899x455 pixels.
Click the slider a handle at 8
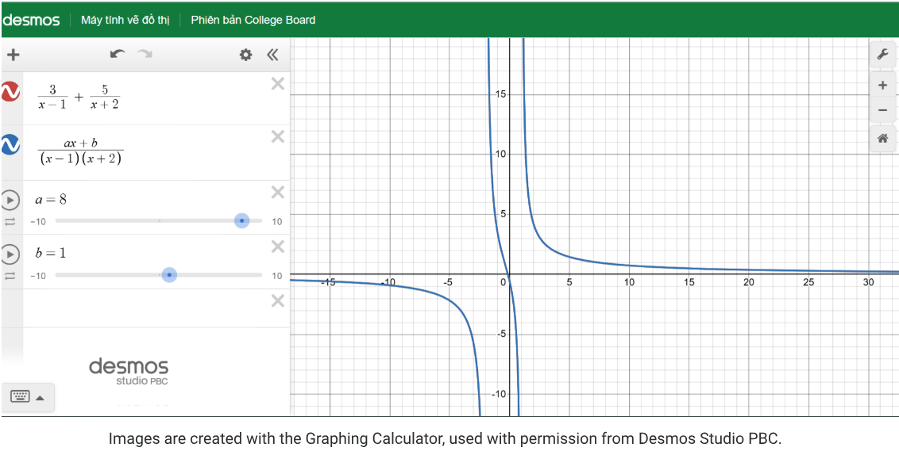pos(242,220)
